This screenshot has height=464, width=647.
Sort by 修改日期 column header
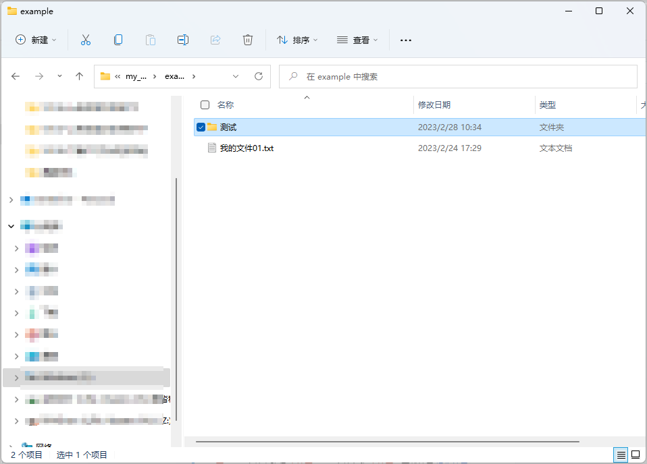[x=434, y=105]
